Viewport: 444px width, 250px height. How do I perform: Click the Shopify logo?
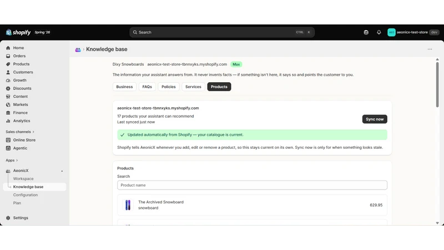pos(18,32)
